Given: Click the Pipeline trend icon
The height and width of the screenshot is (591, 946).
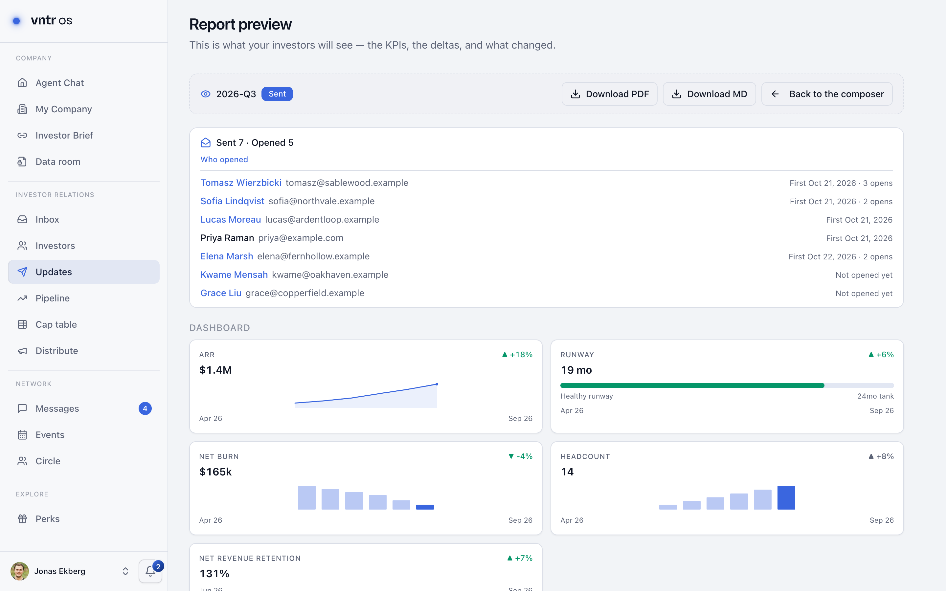Looking at the screenshot, I should pos(22,298).
